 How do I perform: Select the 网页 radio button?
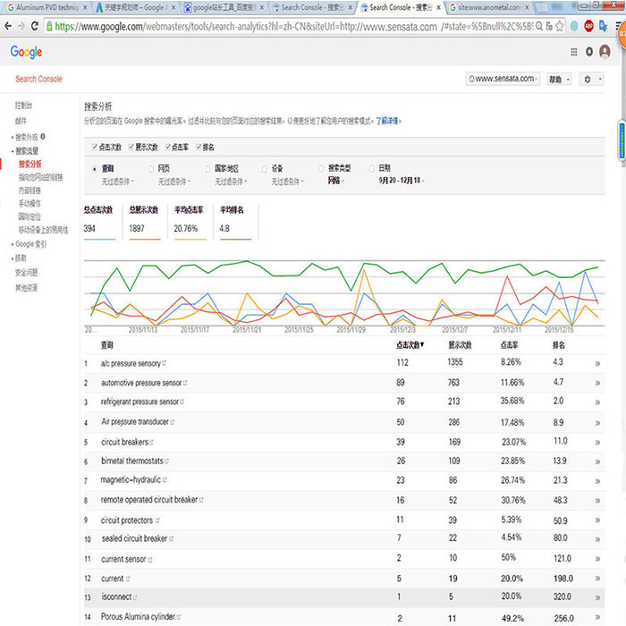pyautogui.click(x=151, y=169)
